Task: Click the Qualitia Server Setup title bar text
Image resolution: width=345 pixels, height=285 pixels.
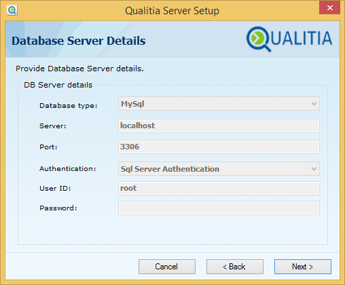Action: (x=172, y=11)
